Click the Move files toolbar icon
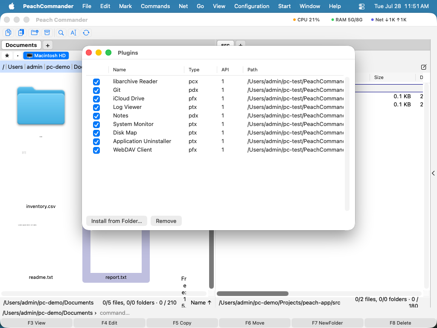The image size is (437, 328). pos(21,32)
